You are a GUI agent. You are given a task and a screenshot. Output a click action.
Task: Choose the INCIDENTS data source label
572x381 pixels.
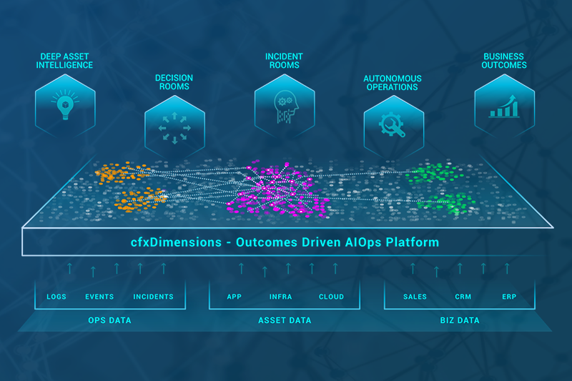point(153,297)
